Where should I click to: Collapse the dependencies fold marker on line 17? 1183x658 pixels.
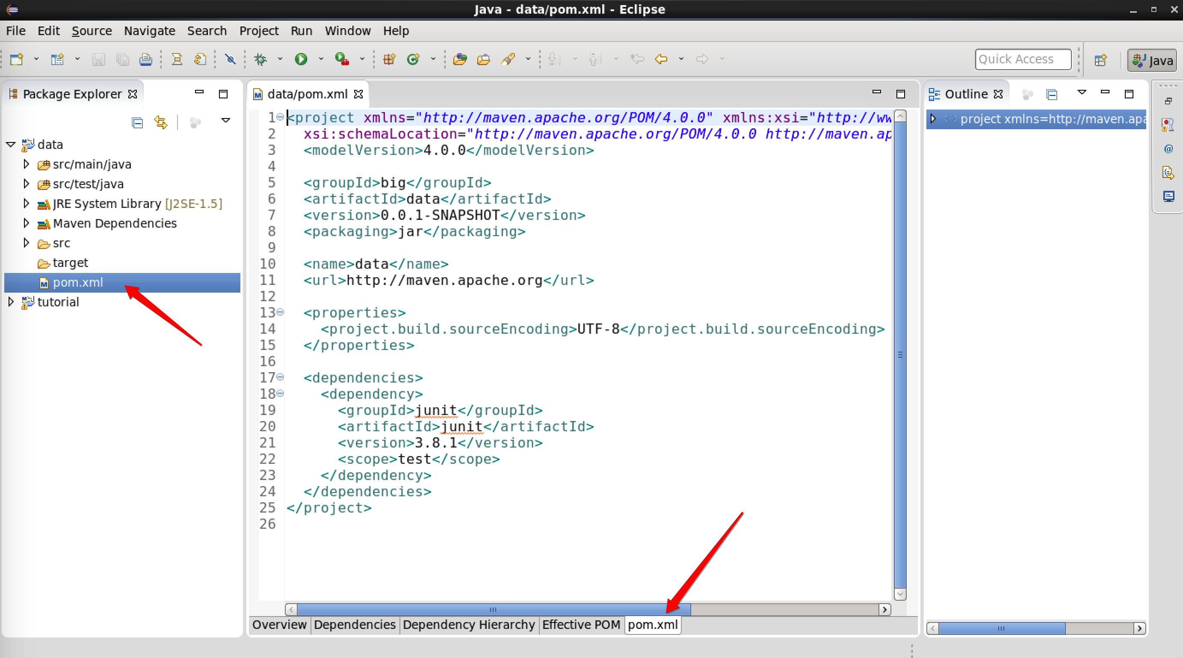[x=280, y=377]
